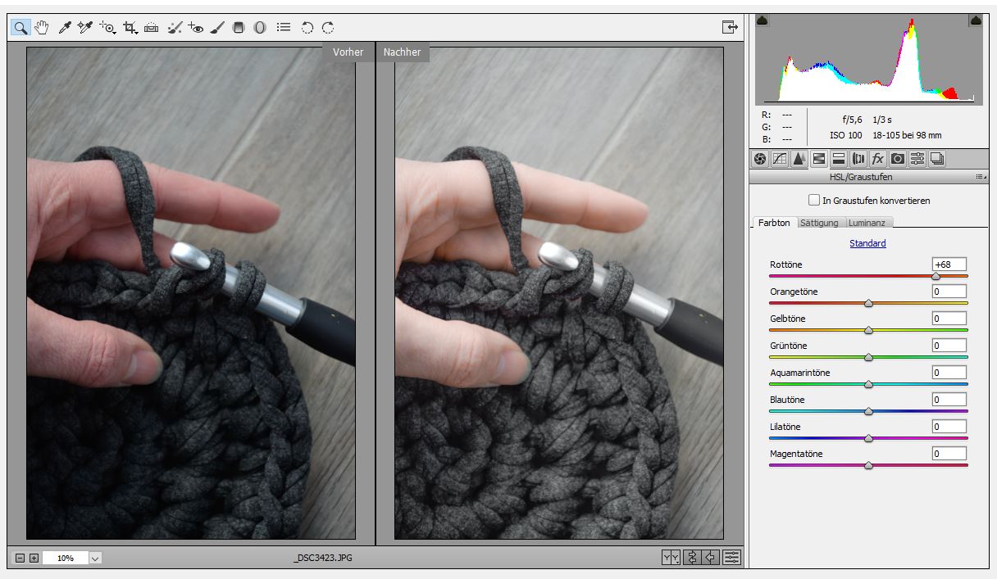Switch to the Farbton tab
This screenshot has height=579, width=997.
tap(774, 223)
